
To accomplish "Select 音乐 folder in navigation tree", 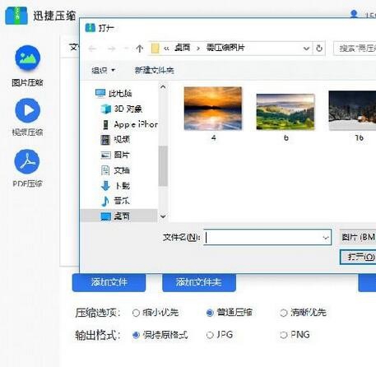I will coord(115,201).
